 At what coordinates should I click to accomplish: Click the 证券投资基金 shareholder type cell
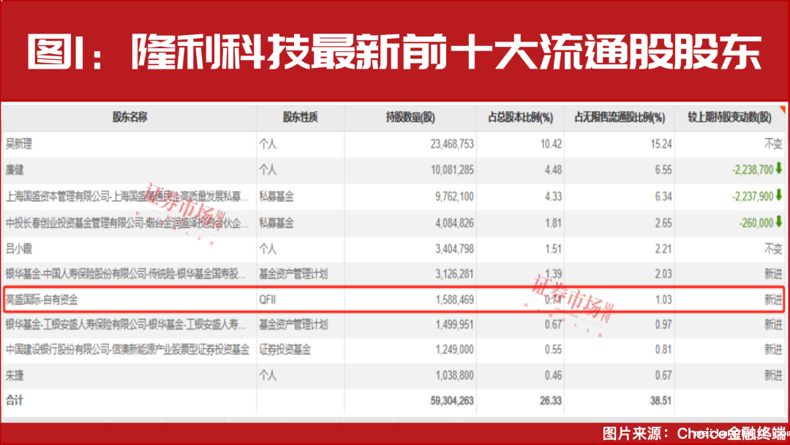[x=285, y=349]
